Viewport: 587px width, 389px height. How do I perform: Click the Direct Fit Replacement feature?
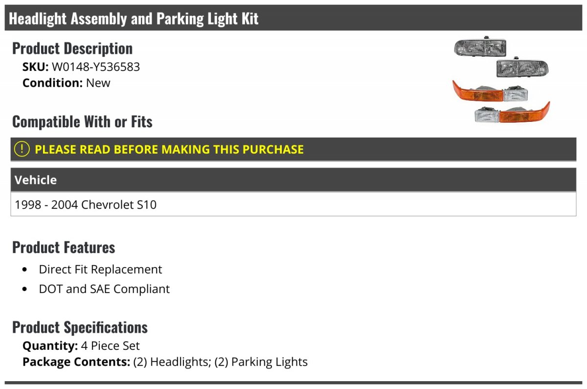pos(100,270)
